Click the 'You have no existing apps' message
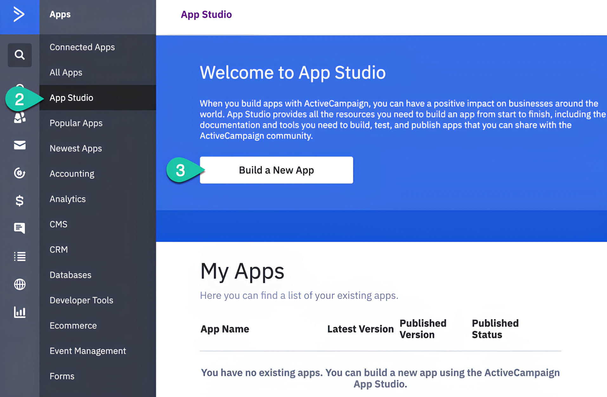 coord(380,378)
